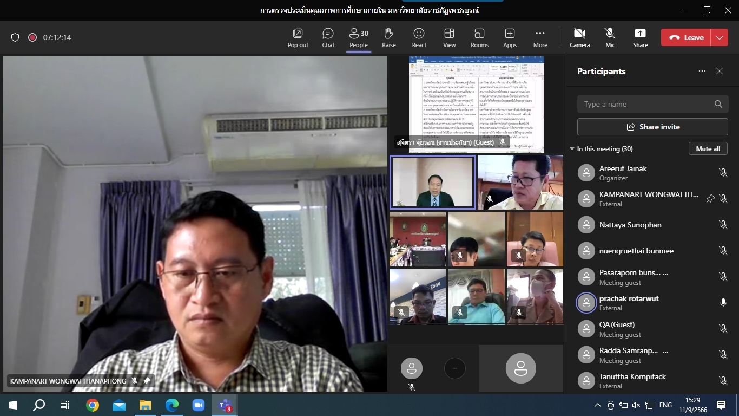Click the 'Type a name' search field

[x=646, y=104]
